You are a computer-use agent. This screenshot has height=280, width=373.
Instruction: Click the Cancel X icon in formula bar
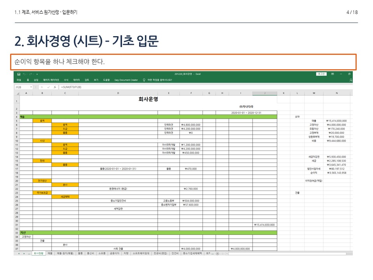[42, 87]
